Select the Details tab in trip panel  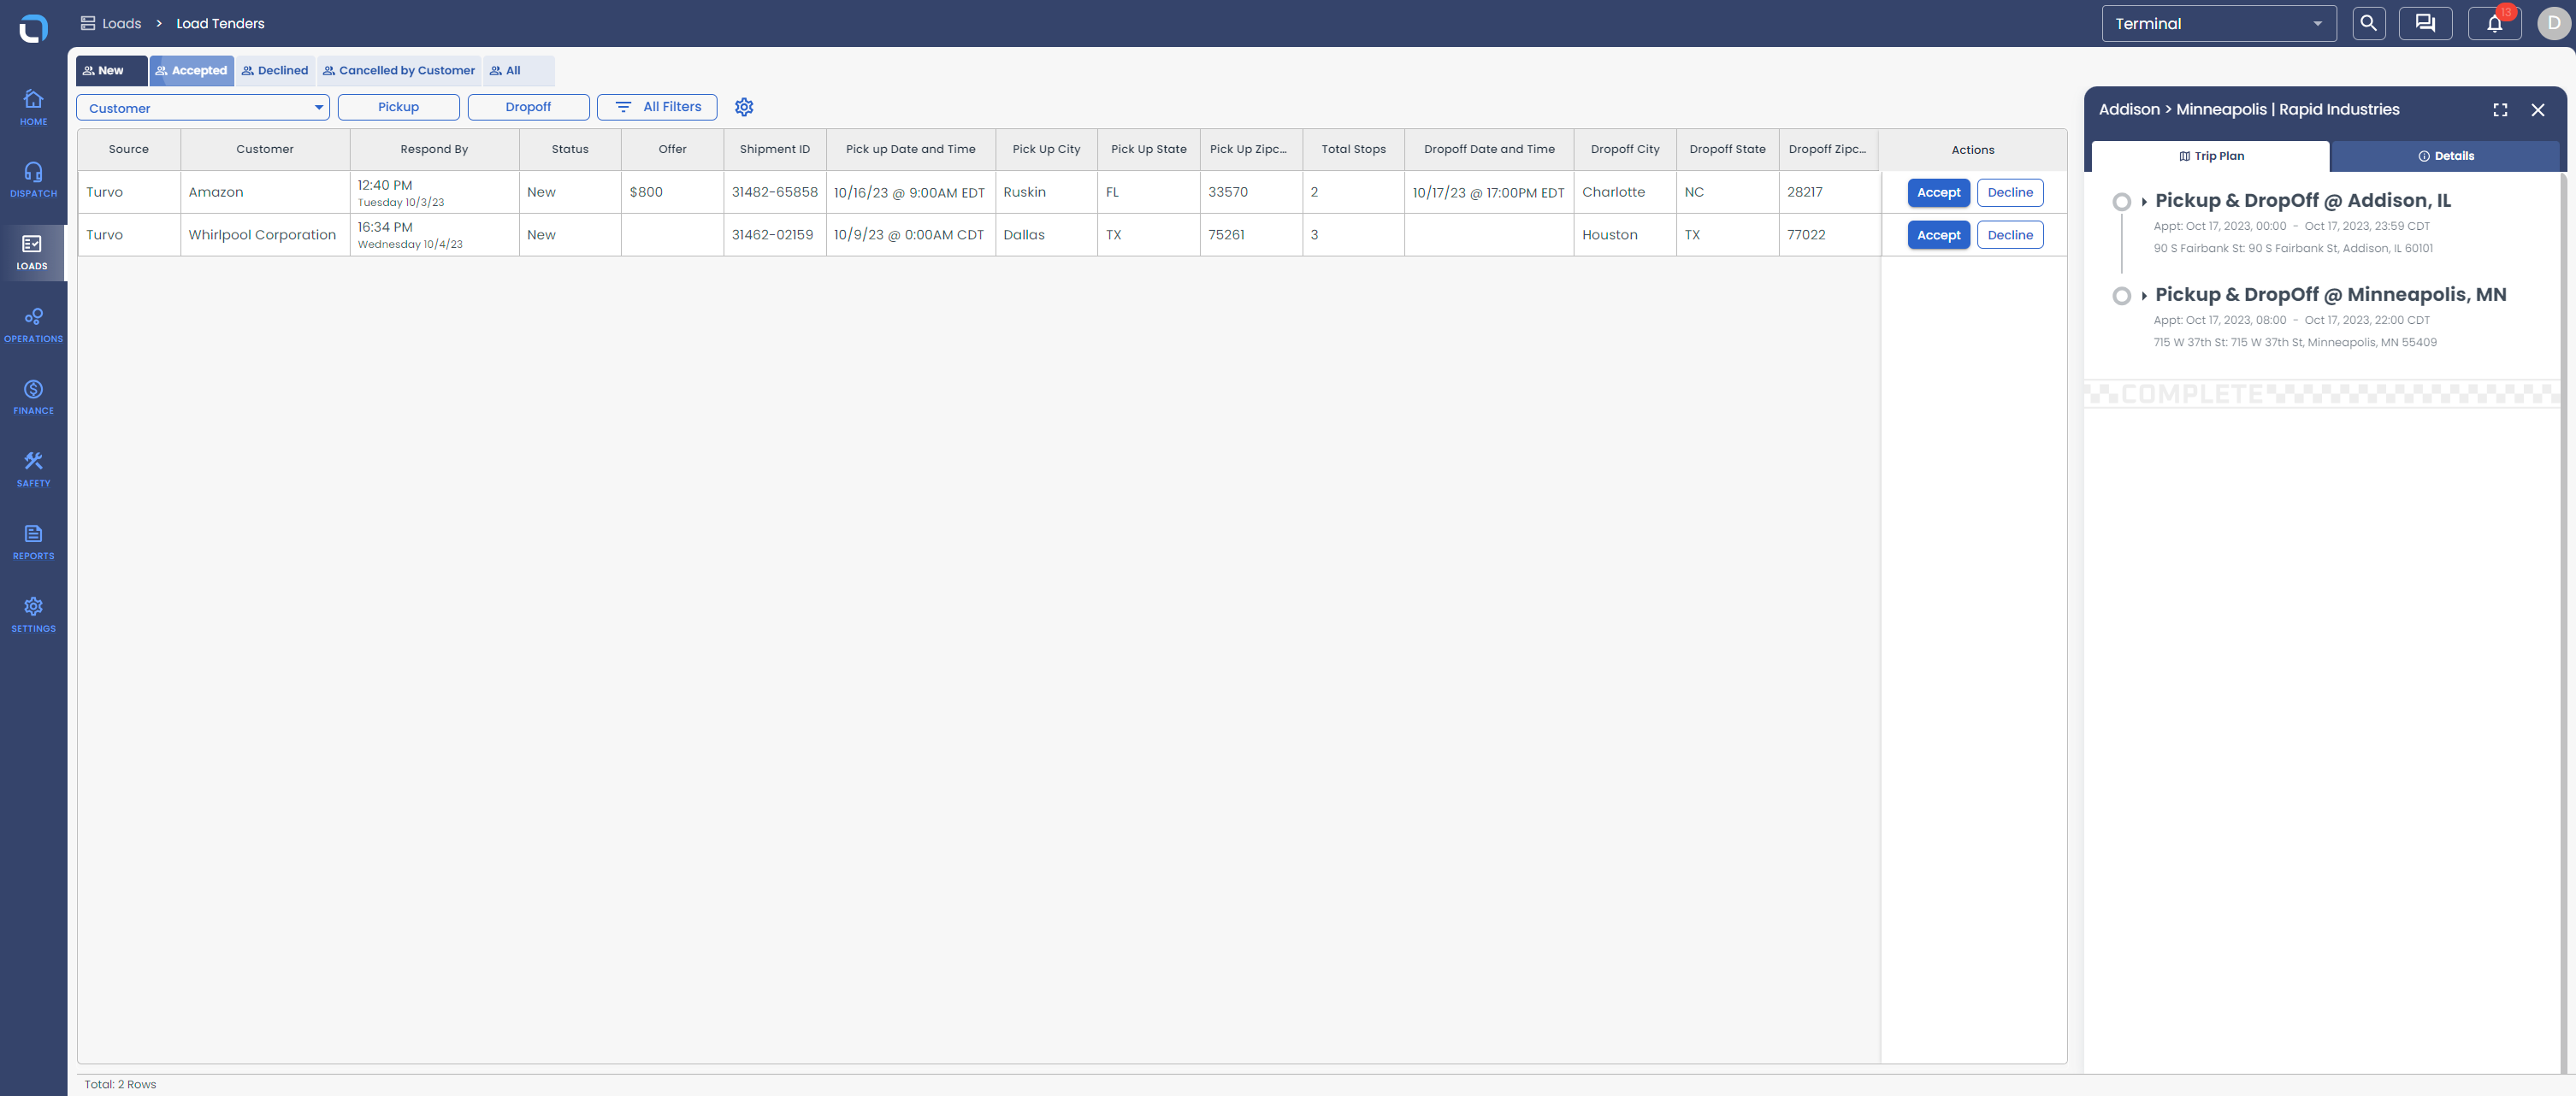pos(2445,156)
